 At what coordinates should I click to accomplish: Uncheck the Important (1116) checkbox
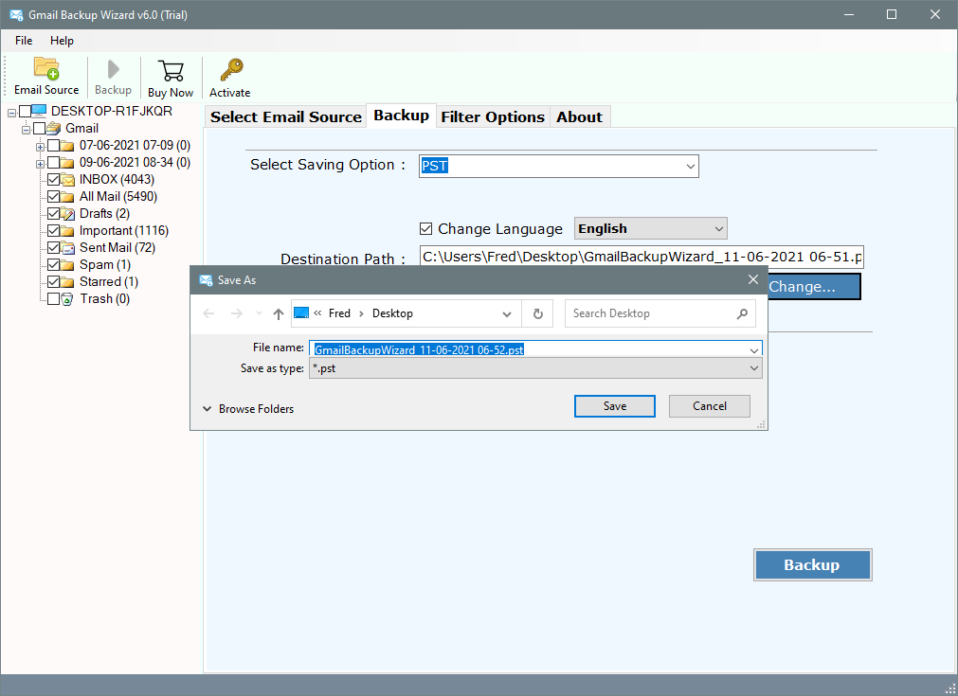tap(54, 231)
